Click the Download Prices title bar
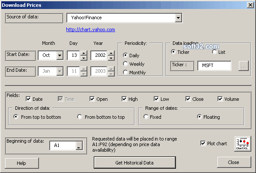This screenshot has height=173, width=256. point(124,5)
